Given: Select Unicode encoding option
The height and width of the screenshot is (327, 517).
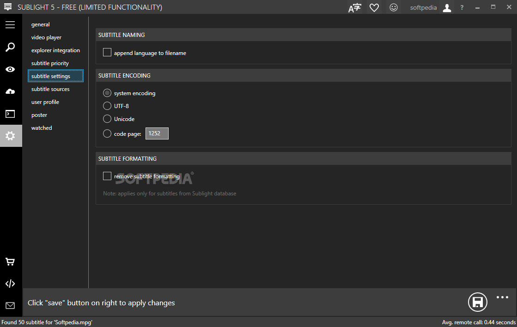Looking at the screenshot, I should 107,119.
